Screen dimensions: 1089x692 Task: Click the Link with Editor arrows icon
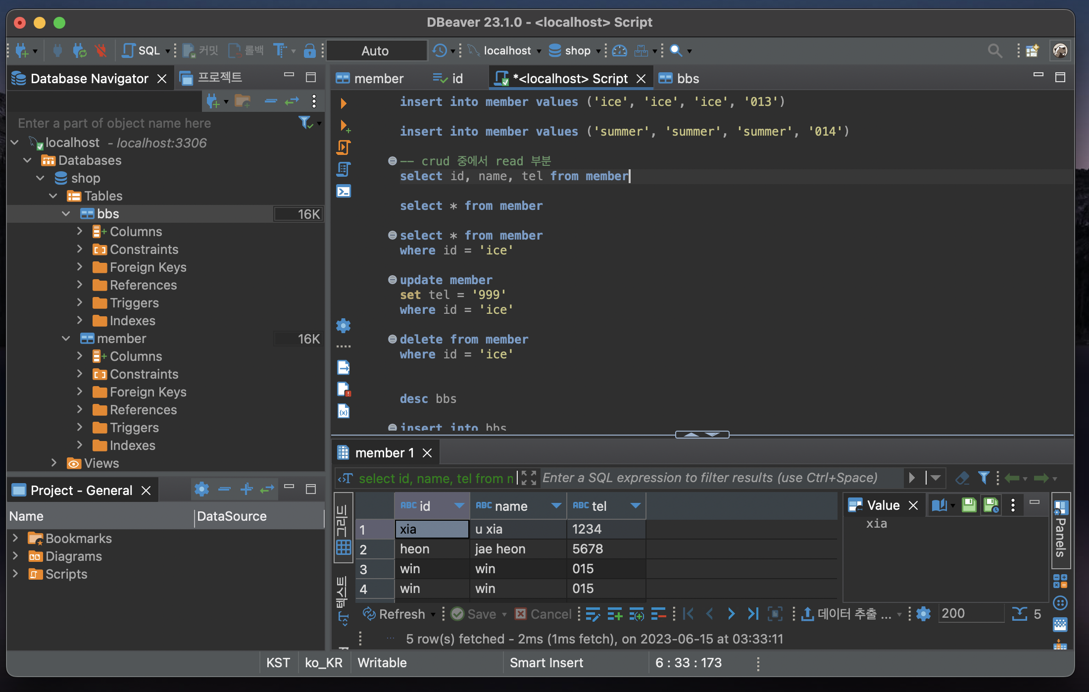(292, 101)
